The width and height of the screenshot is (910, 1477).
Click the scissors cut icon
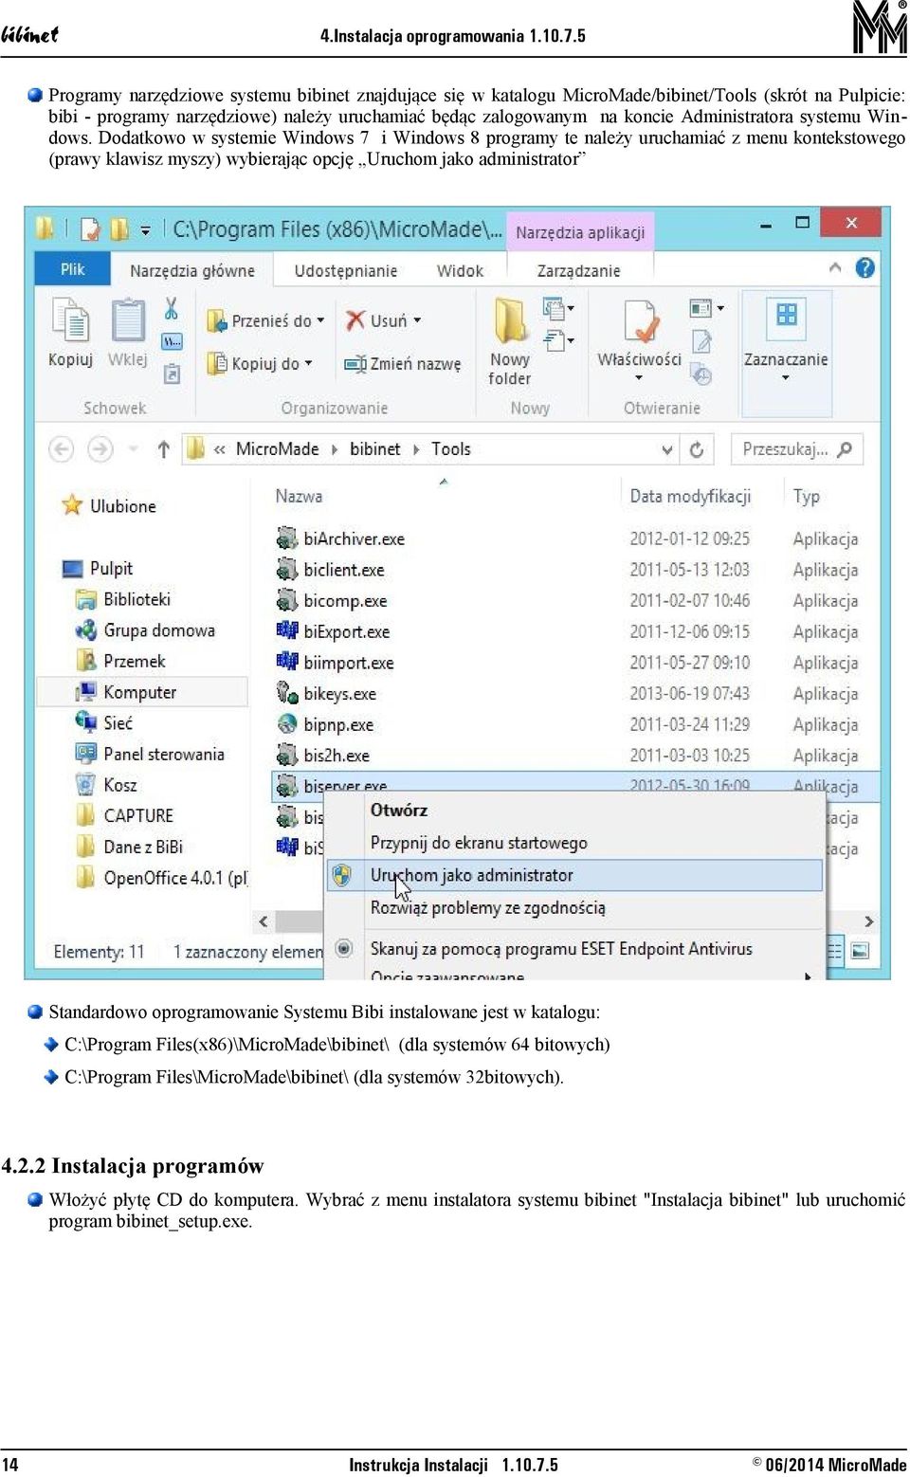(x=172, y=308)
